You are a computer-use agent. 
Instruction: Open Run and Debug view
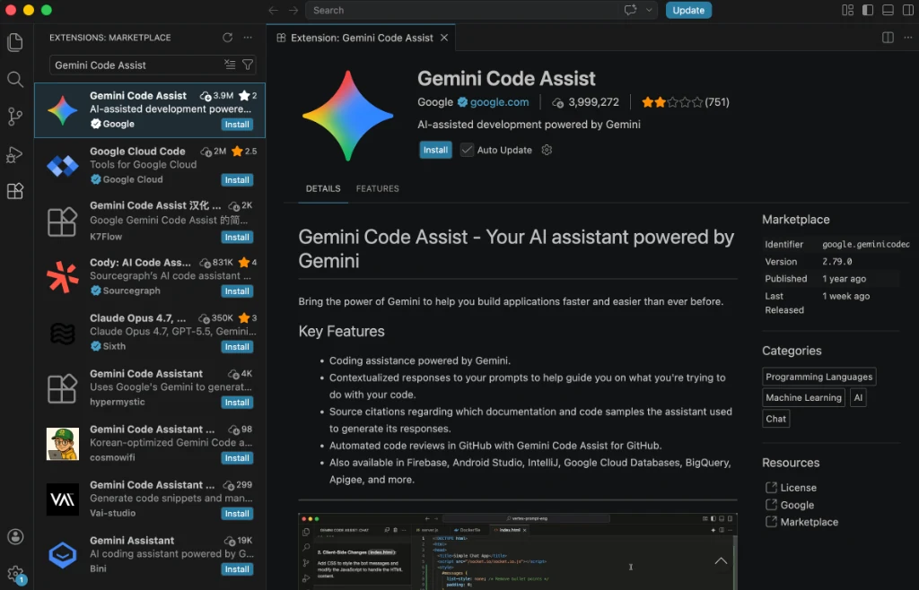15,154
